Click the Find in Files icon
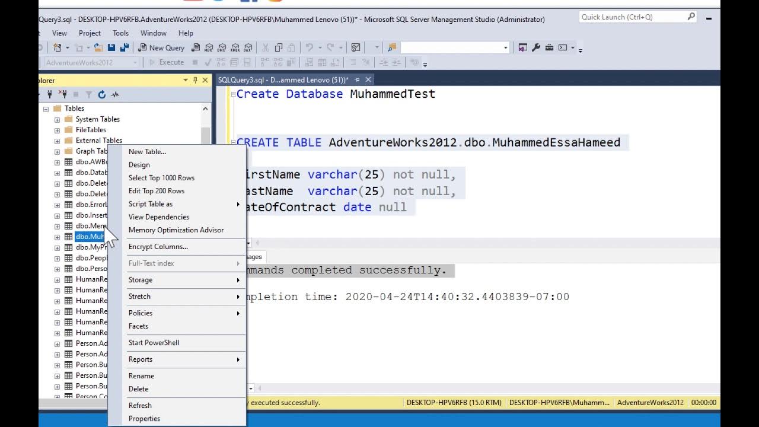The width and height of the screenshot is (759, 427). (392, 47)
